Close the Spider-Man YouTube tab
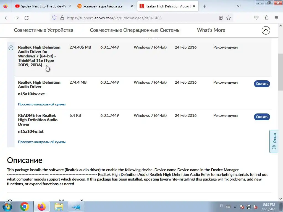 click(70, 6)
